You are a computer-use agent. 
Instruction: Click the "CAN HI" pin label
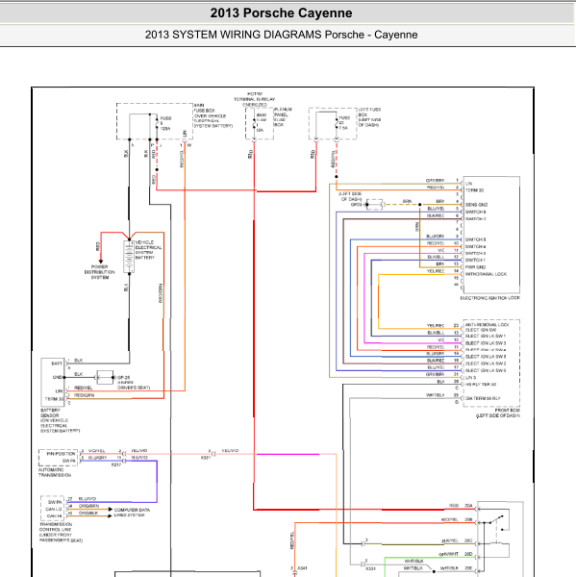pyautogui.click(x=54, y=516)
